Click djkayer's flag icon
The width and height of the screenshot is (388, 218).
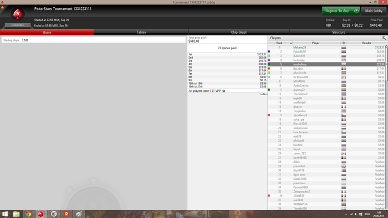point(344,107)
